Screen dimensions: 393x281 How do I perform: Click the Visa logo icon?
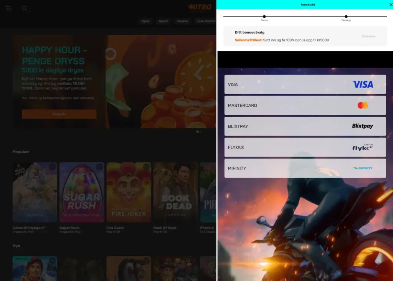pyautogui.click(x=363, y=84)
